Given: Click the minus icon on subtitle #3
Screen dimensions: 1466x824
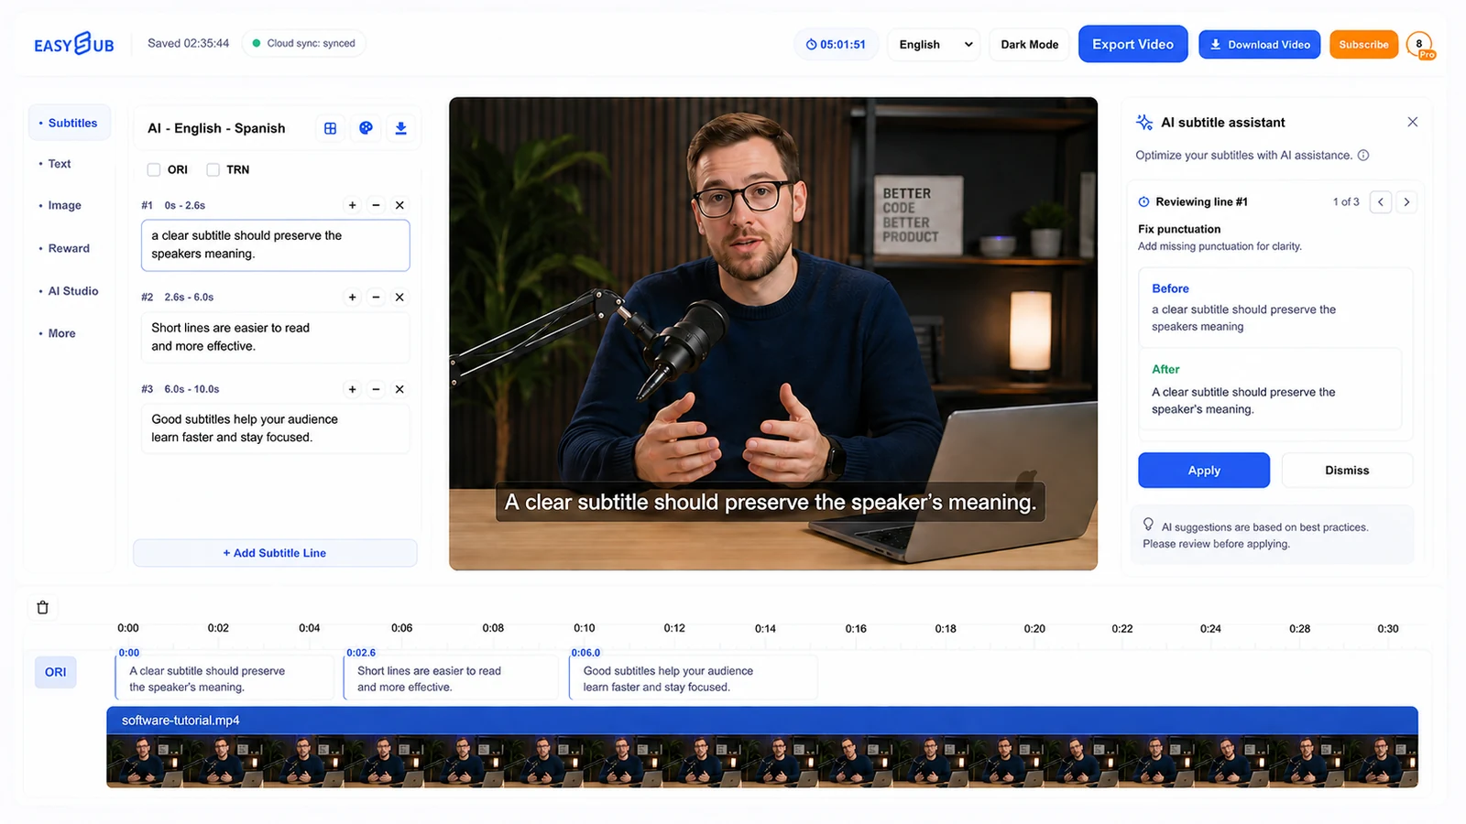Looking at the screenshot, I should [x=376, y=389].
